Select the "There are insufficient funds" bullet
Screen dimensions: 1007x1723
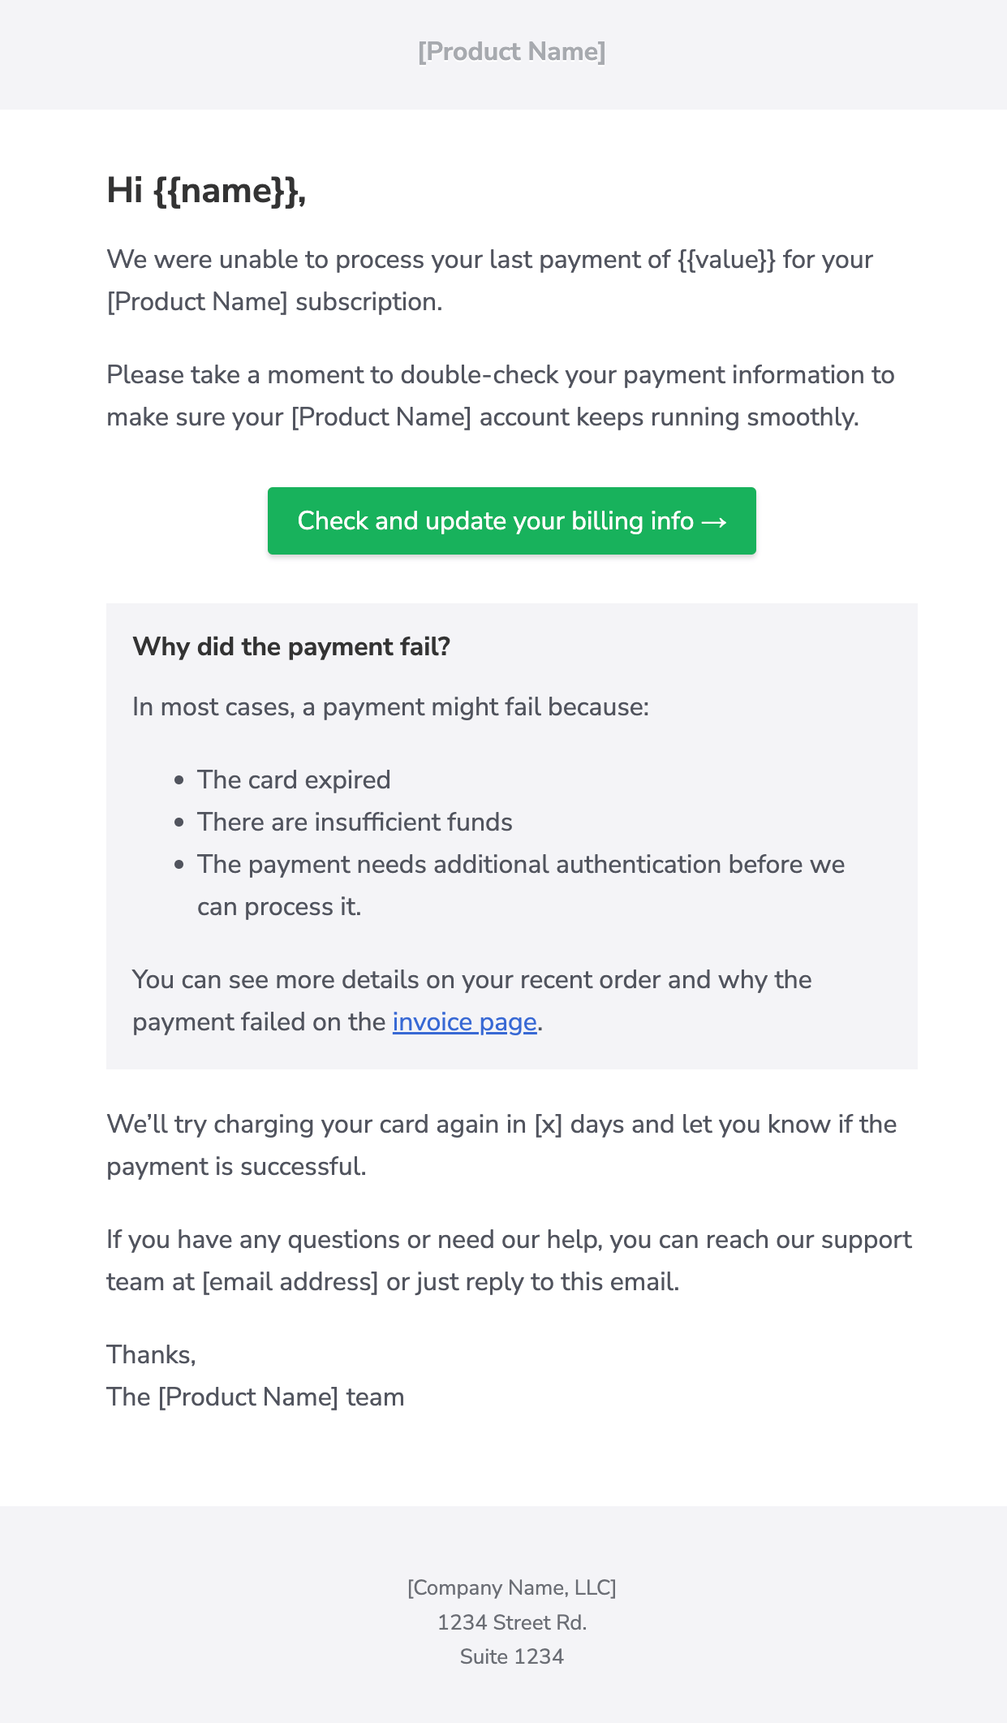pos(355,823)
